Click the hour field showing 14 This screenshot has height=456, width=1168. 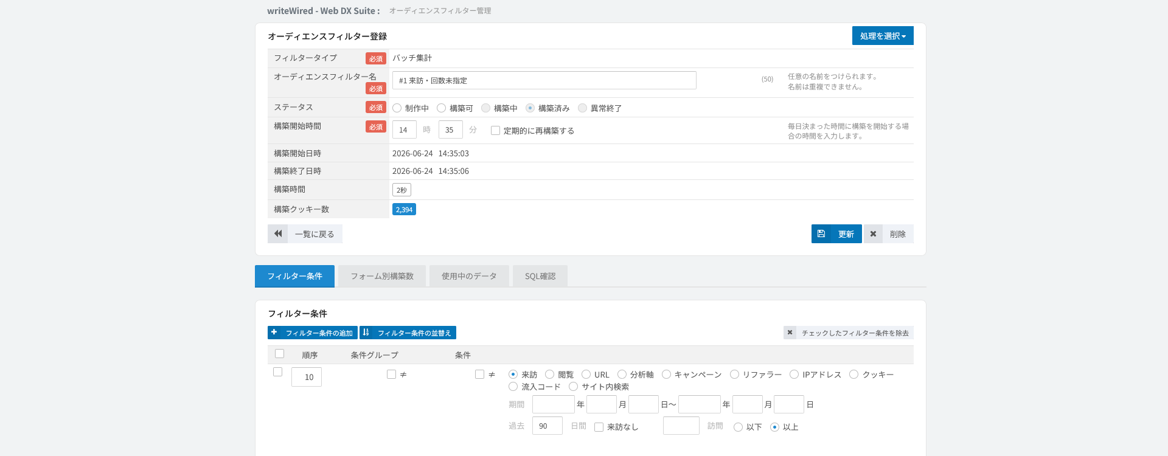pos(405,130)
